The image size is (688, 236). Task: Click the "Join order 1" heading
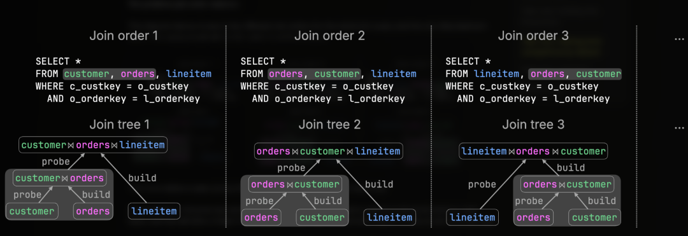coord(124,36)
